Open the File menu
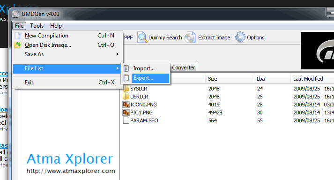The width and height of the screenshot is (334, 180). [19, 26]
